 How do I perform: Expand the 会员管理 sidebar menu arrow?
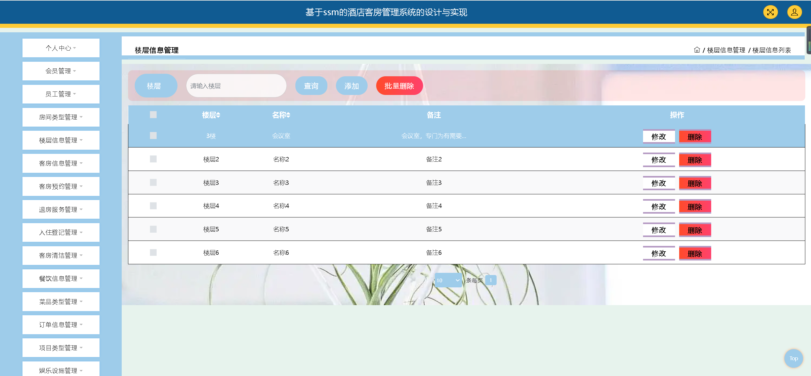(x=75, y=71)
